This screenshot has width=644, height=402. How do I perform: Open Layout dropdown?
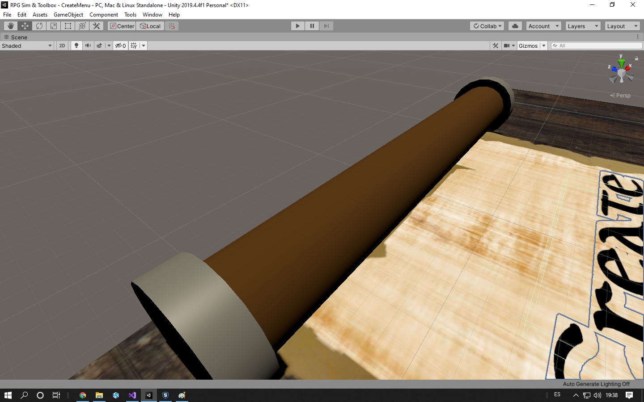tap(622, 26)
